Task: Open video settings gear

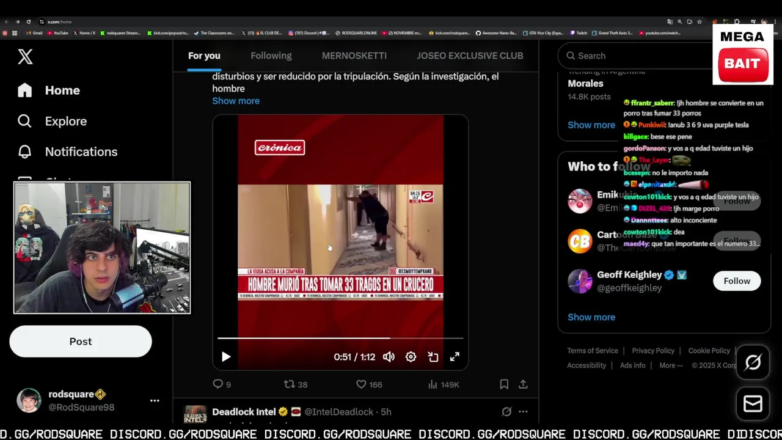Action: click(411, 357)
